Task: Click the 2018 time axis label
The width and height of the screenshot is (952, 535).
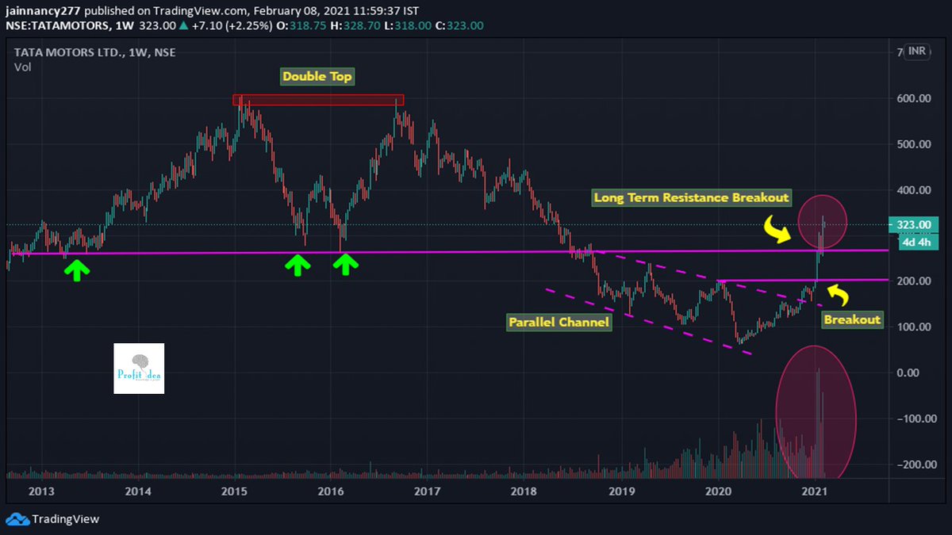Action: 524,492
